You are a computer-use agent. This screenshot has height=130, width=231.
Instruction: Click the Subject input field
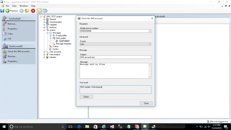point(115,57)
